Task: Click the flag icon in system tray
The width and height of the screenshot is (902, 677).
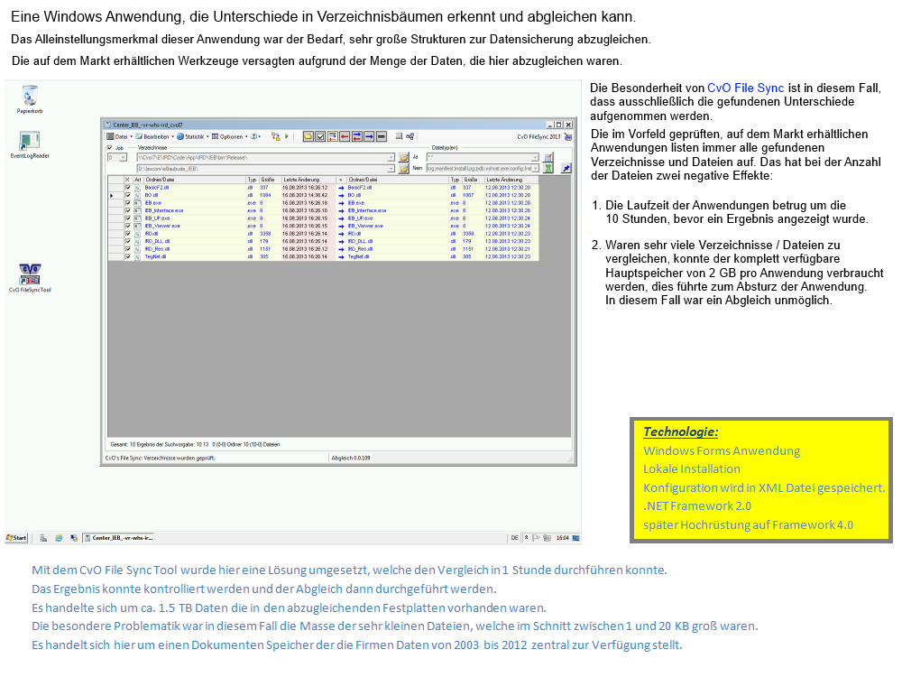Action: tap(536, 538)
